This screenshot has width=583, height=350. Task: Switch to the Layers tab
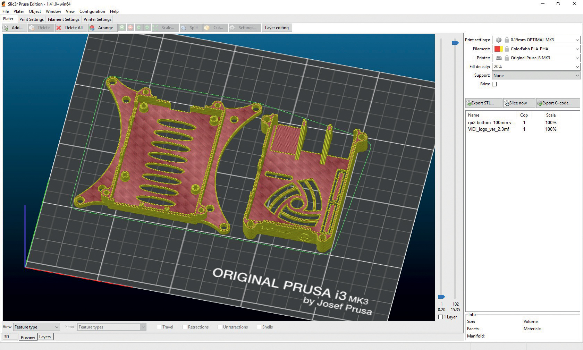pyautogui.click(x=45, y=337)
